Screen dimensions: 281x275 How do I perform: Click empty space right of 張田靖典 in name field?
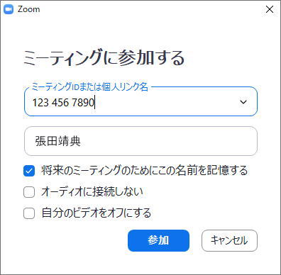click(x=168, y=141)
